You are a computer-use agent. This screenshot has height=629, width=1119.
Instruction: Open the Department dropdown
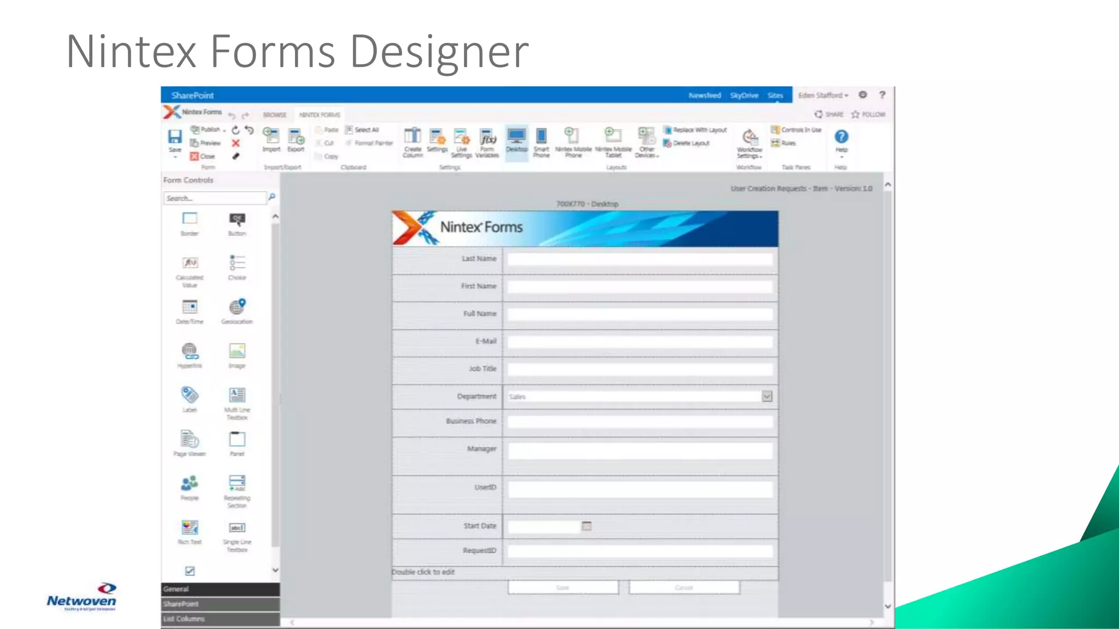pyautogui.click(x=767, y=396)
